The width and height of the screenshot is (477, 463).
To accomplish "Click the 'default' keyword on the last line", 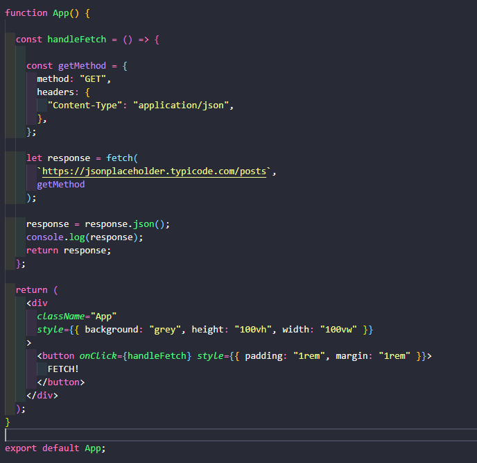I will point(61,448).
